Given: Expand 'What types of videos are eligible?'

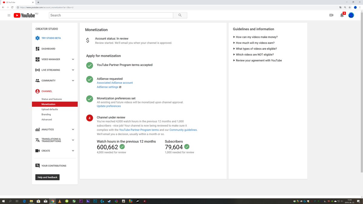Looking at the screenshot, I should click(x=255, y=49).
